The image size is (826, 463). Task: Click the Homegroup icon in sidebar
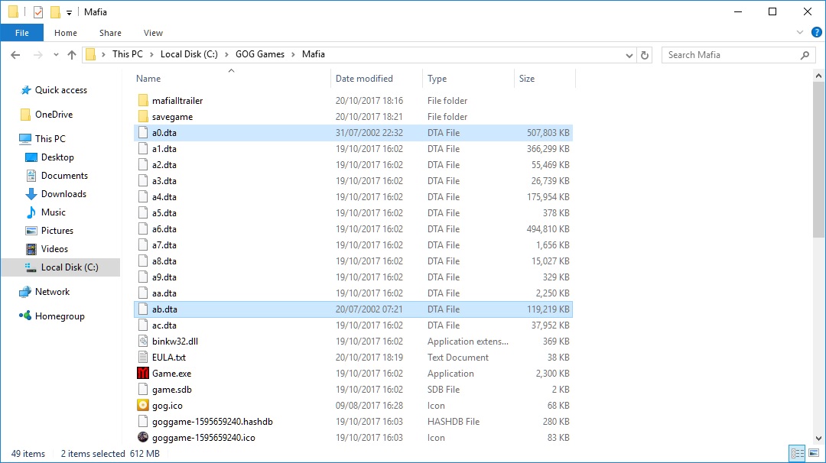pyautogui.click(x=25, y=316)
